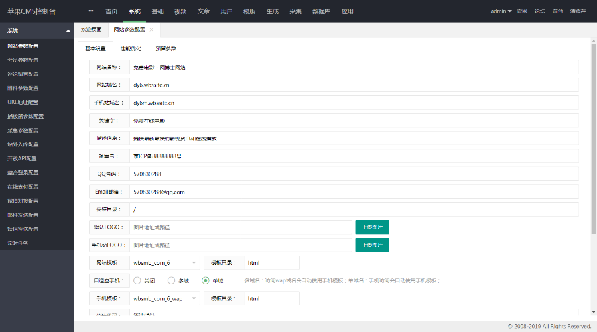Close the 网站参数配置 tab with its X
Viewport: 597px width, 332px height.
click(x=151, y=30)
